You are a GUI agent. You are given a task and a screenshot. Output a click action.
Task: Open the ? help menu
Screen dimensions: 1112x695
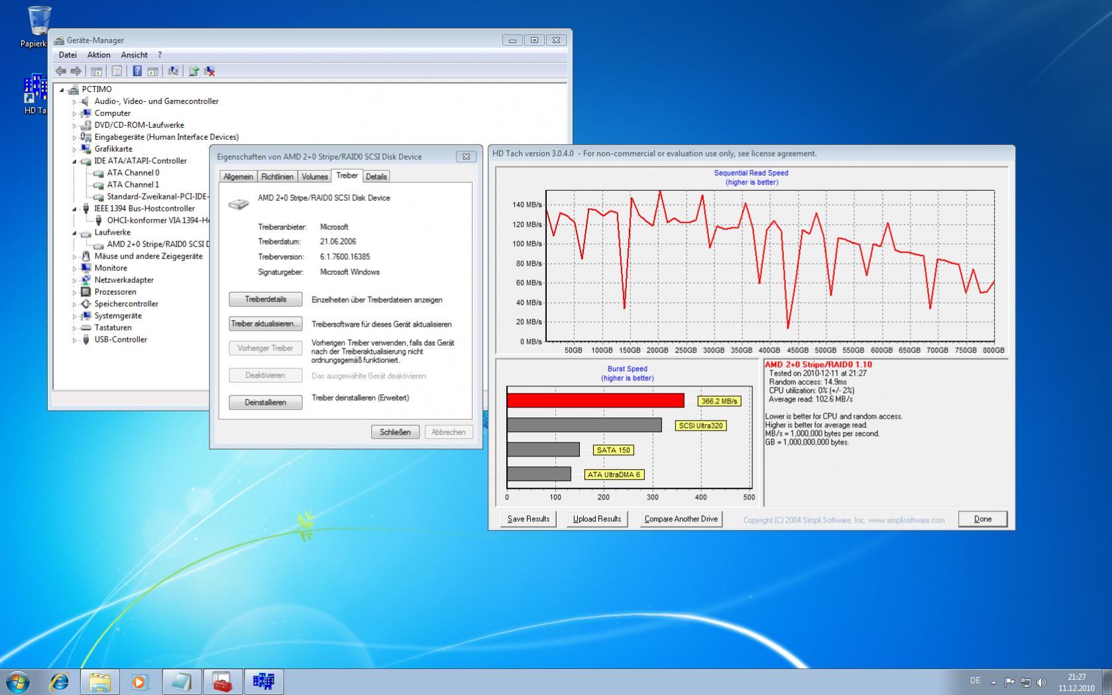click(x=160, y=55)
